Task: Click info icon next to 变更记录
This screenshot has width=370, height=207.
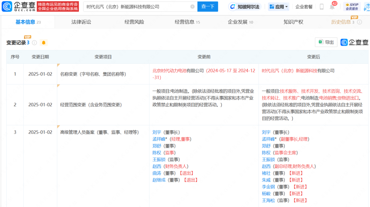Action: click(x=35, y=42)
